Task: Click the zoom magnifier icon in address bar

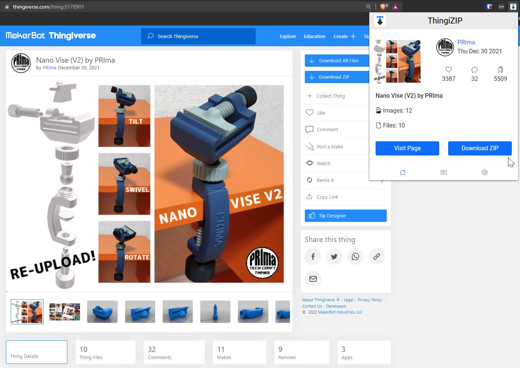Action: click(369, 7)
